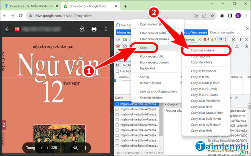Select Copy link address
Screen dimensions: 251x156
[x=202, y=50]
